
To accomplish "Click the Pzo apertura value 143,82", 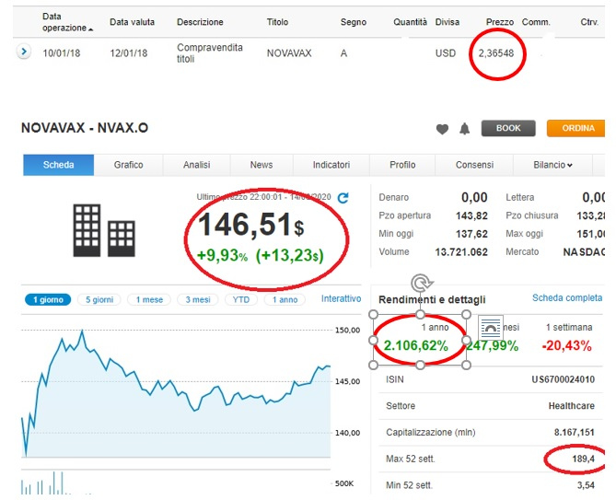I will pos(471,216).
